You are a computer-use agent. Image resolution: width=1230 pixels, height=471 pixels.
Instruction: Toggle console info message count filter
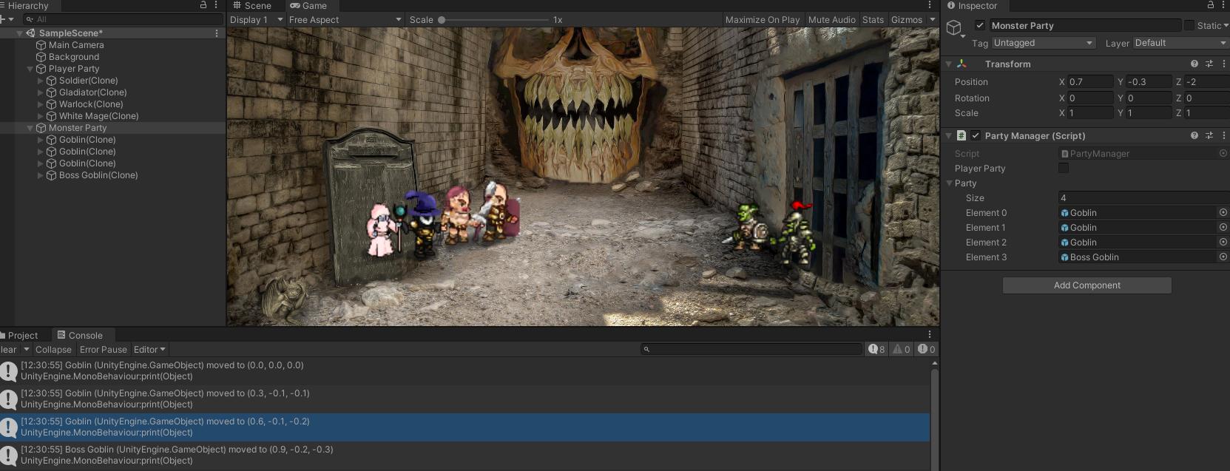876,350
